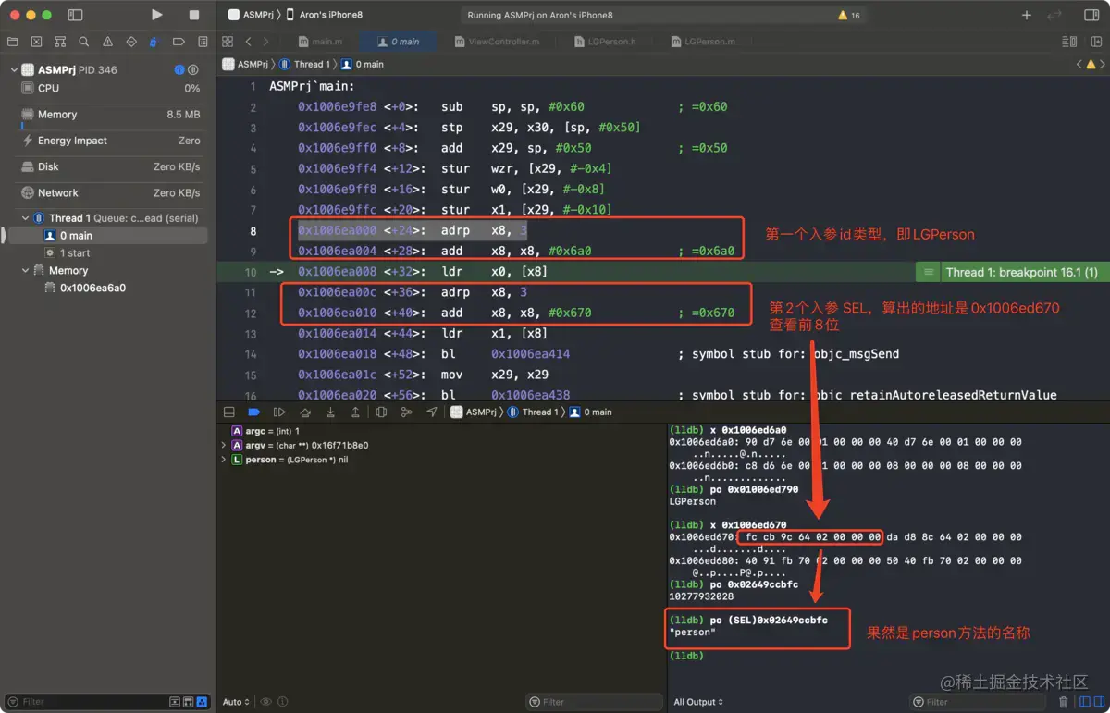Viewport: 1110px width, 713px height.
Task: Collapse Thread 1 in debug navigator
Action: click(25, 218)
